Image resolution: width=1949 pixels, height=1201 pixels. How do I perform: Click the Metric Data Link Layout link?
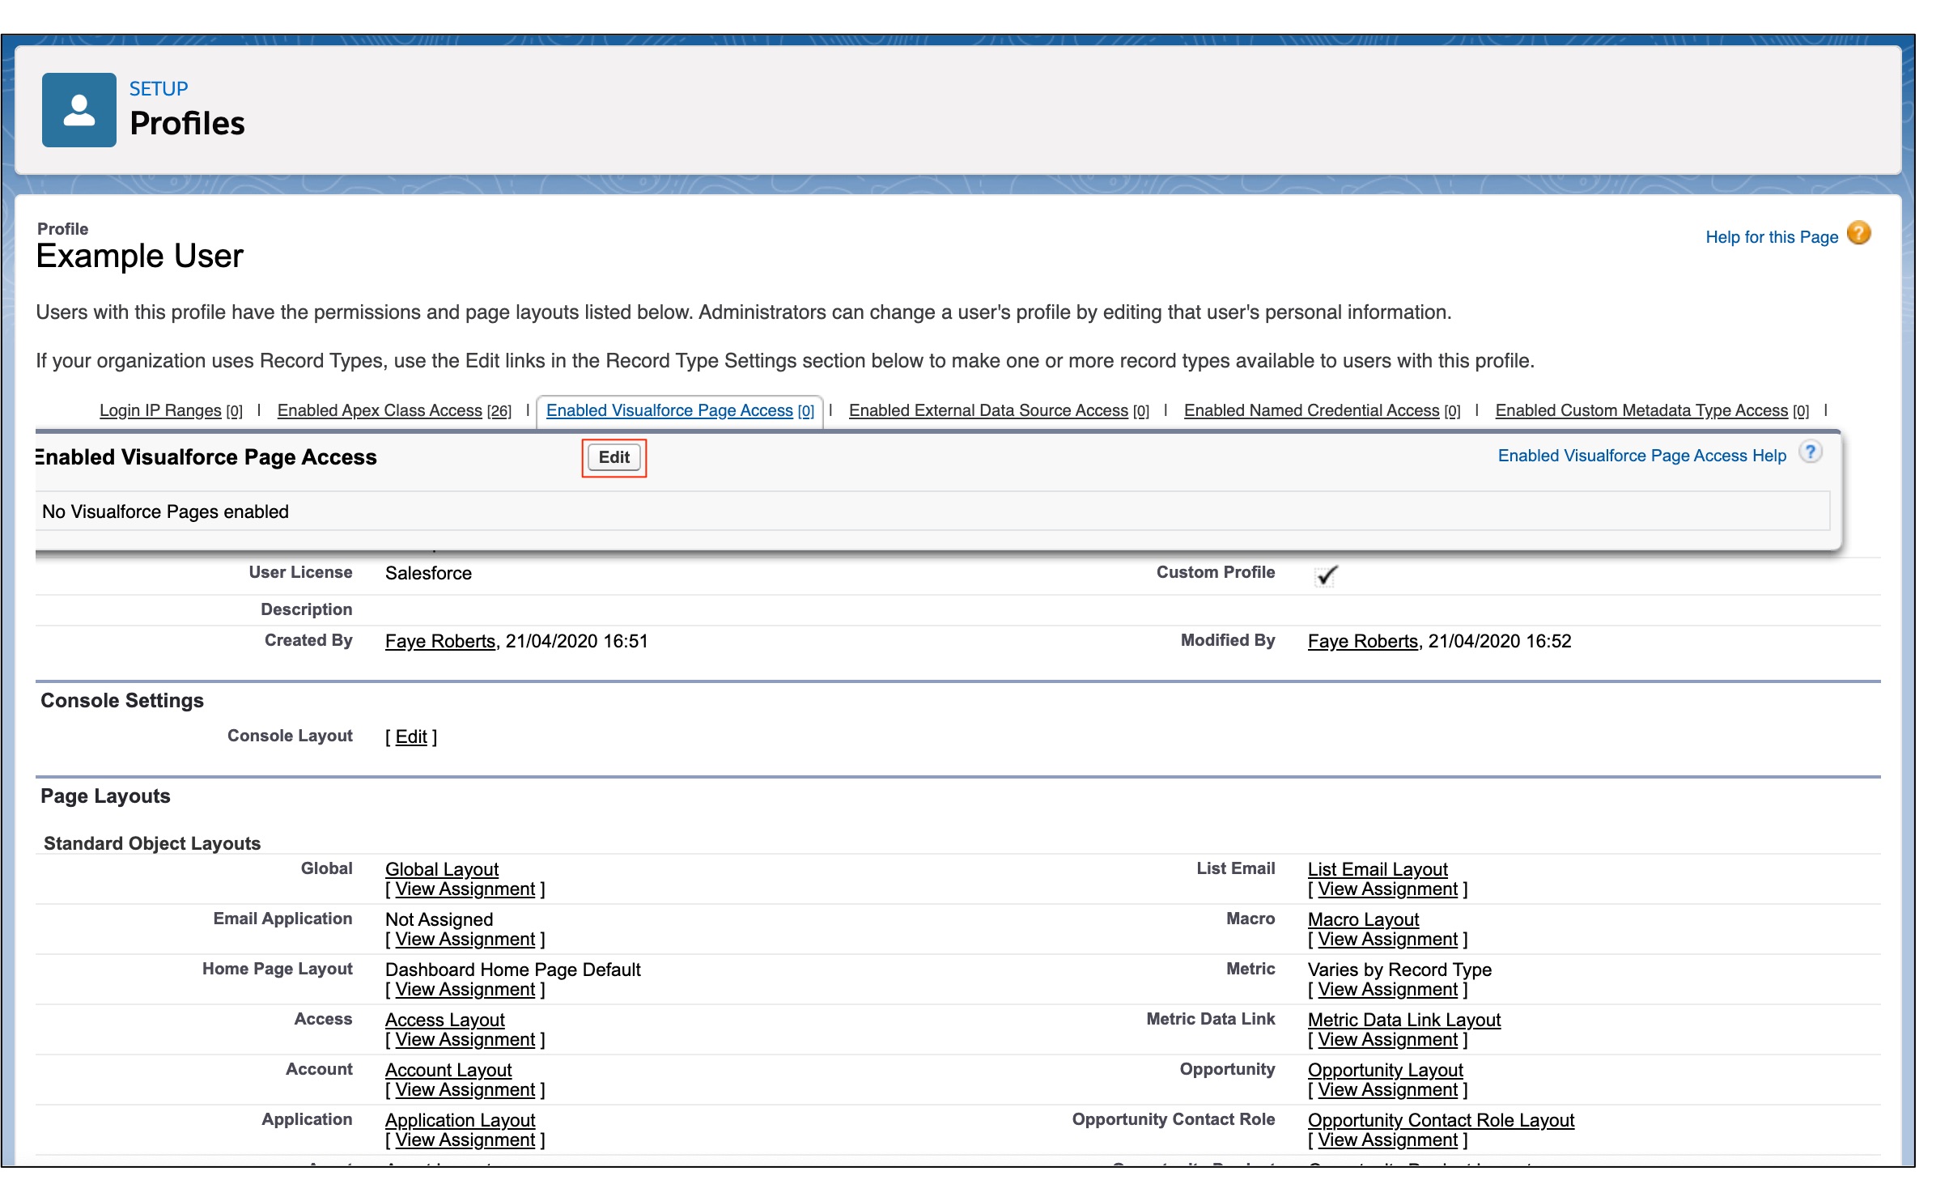click(x=1404, y=1020)
